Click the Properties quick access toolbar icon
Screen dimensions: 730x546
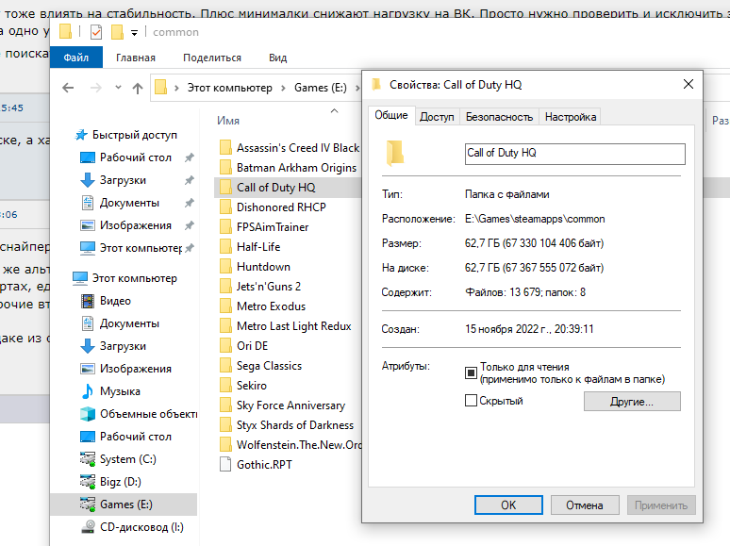pyautogui.click(x=96, y=32)
